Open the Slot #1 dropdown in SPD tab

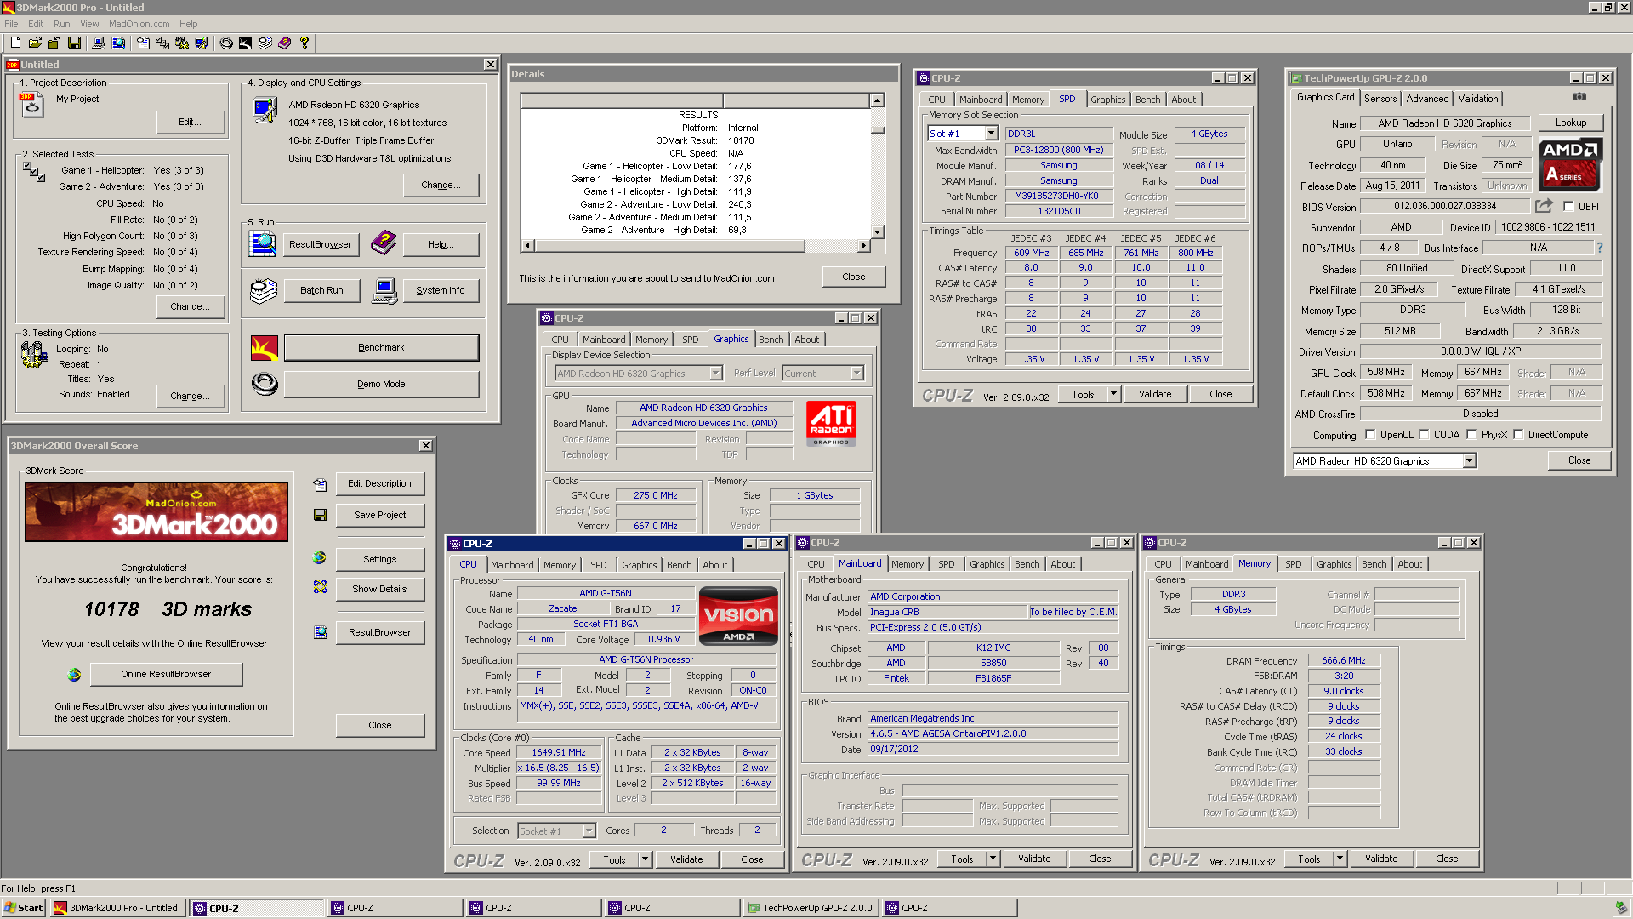click(x=991, y=134)
